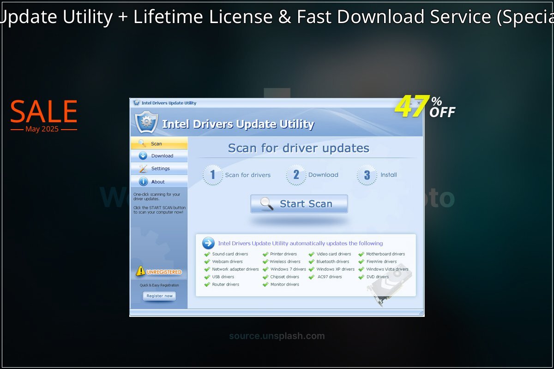Click the yellow warning UNREGISTERED badge
554x369 pixels.
point(159,272)
